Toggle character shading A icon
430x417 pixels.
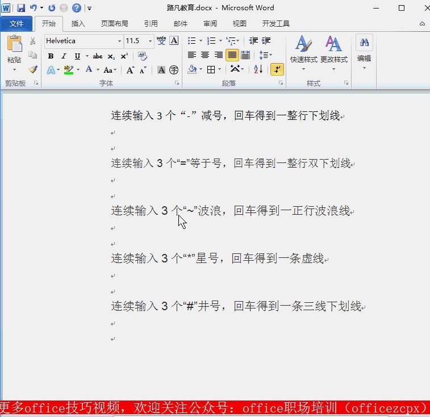click(161, 70)
